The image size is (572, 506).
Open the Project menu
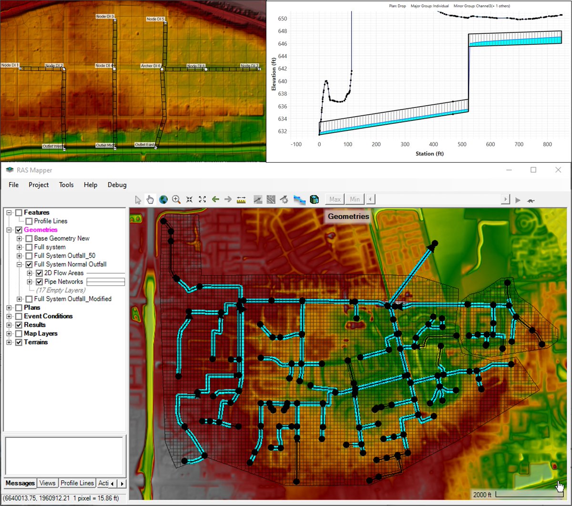coord(39,185)
